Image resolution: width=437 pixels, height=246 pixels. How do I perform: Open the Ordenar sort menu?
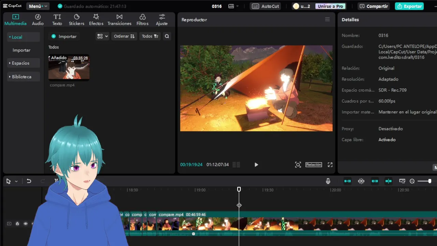click(x=124, y=36)
